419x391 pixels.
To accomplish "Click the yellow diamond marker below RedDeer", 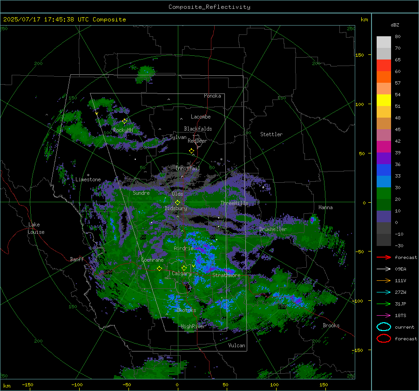I will tap(192, 151).
